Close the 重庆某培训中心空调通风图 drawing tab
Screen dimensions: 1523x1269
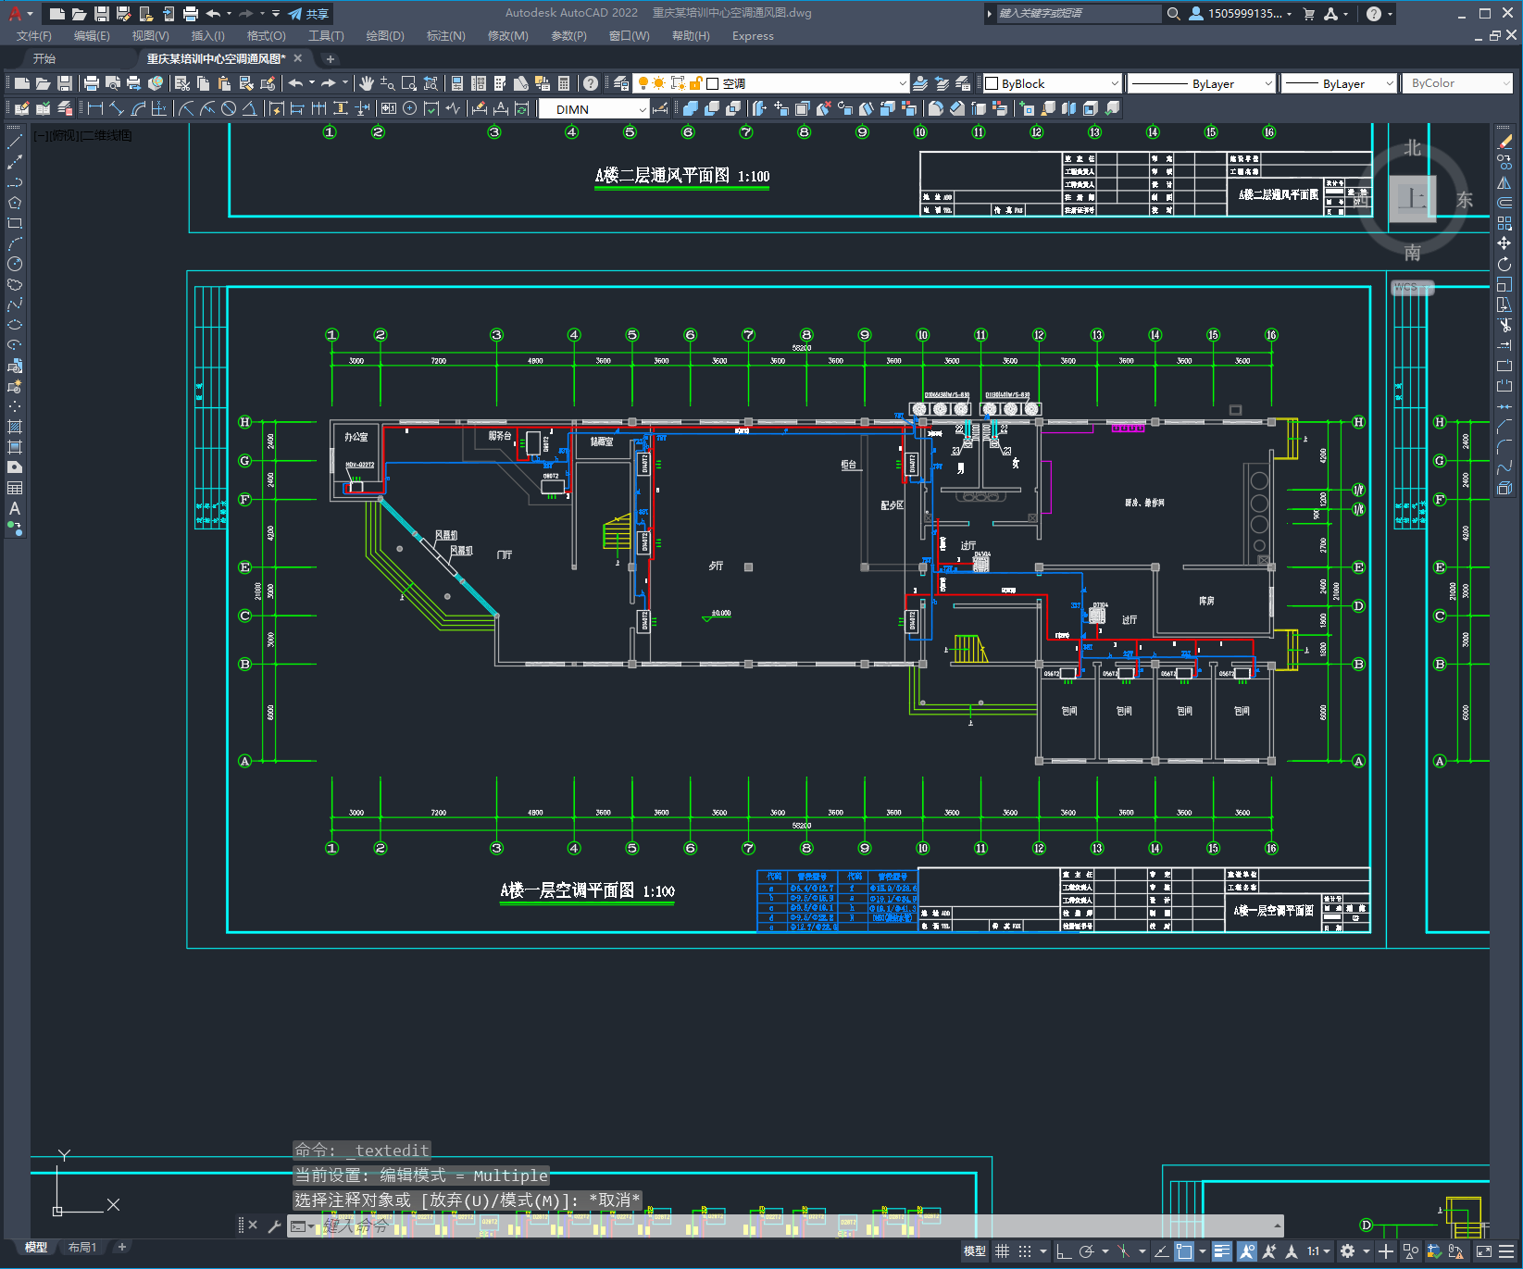tap(298, 58)
